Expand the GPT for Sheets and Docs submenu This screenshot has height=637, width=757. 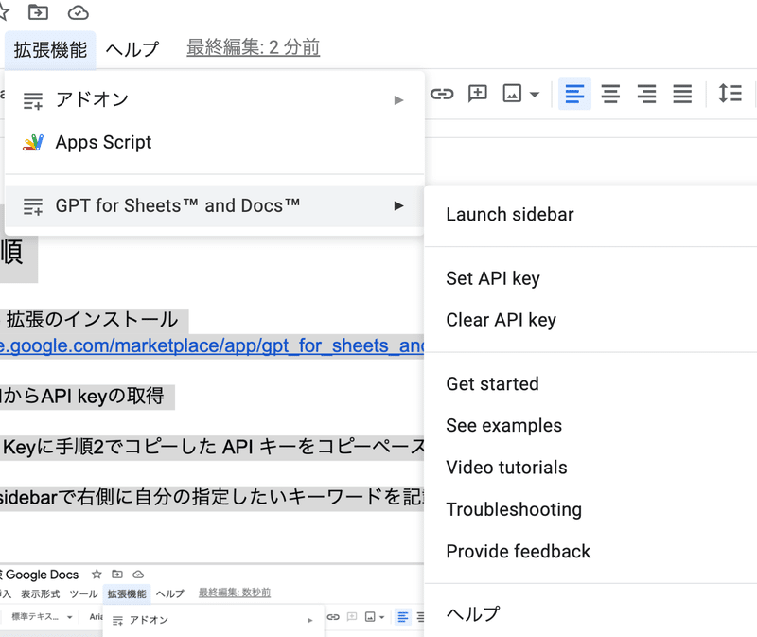pos(398,206)
